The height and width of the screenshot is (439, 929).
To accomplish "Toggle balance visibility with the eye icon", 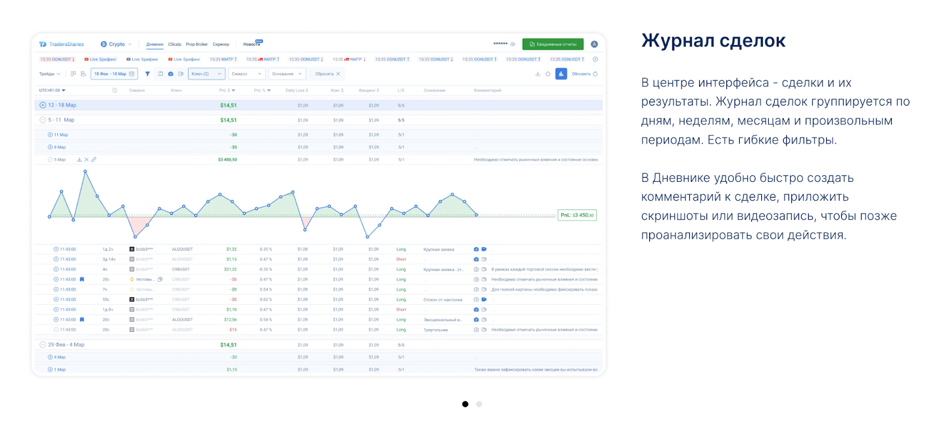I will coord(513,44).
